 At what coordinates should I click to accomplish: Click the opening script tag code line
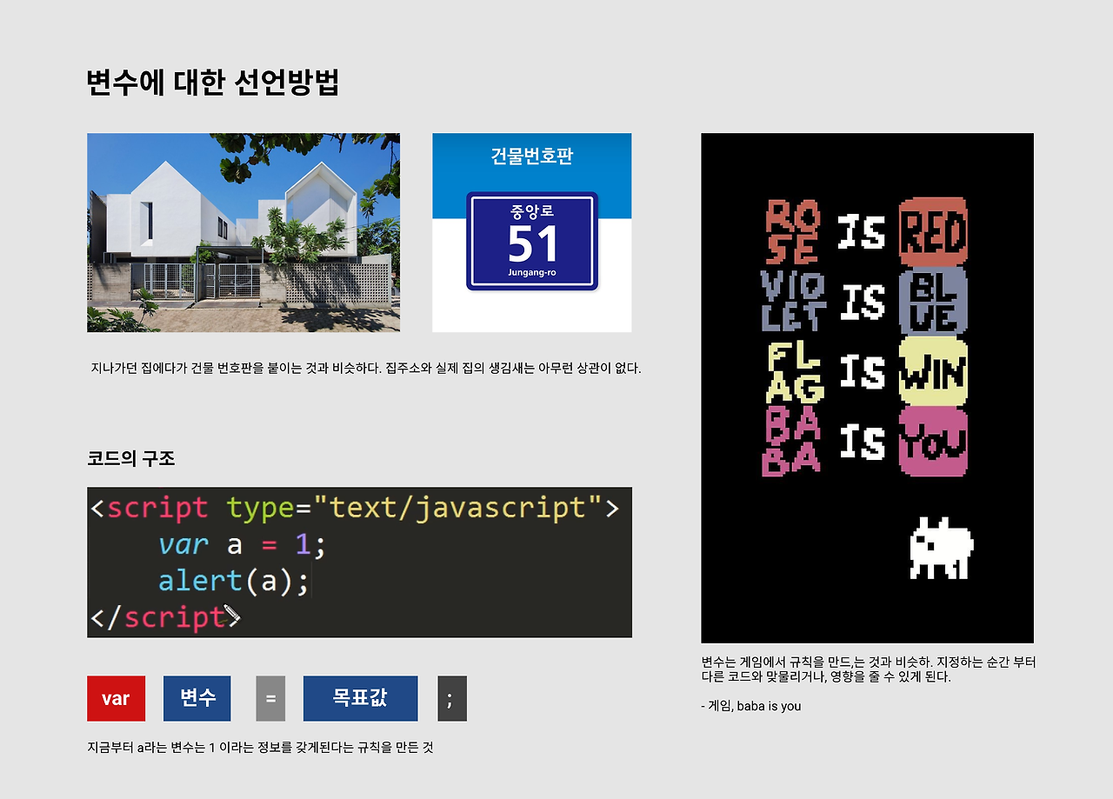pos(355,507)
